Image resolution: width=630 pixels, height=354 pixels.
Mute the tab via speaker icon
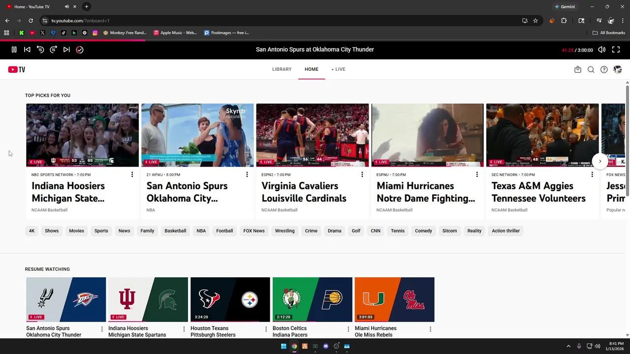pos(67,7)
